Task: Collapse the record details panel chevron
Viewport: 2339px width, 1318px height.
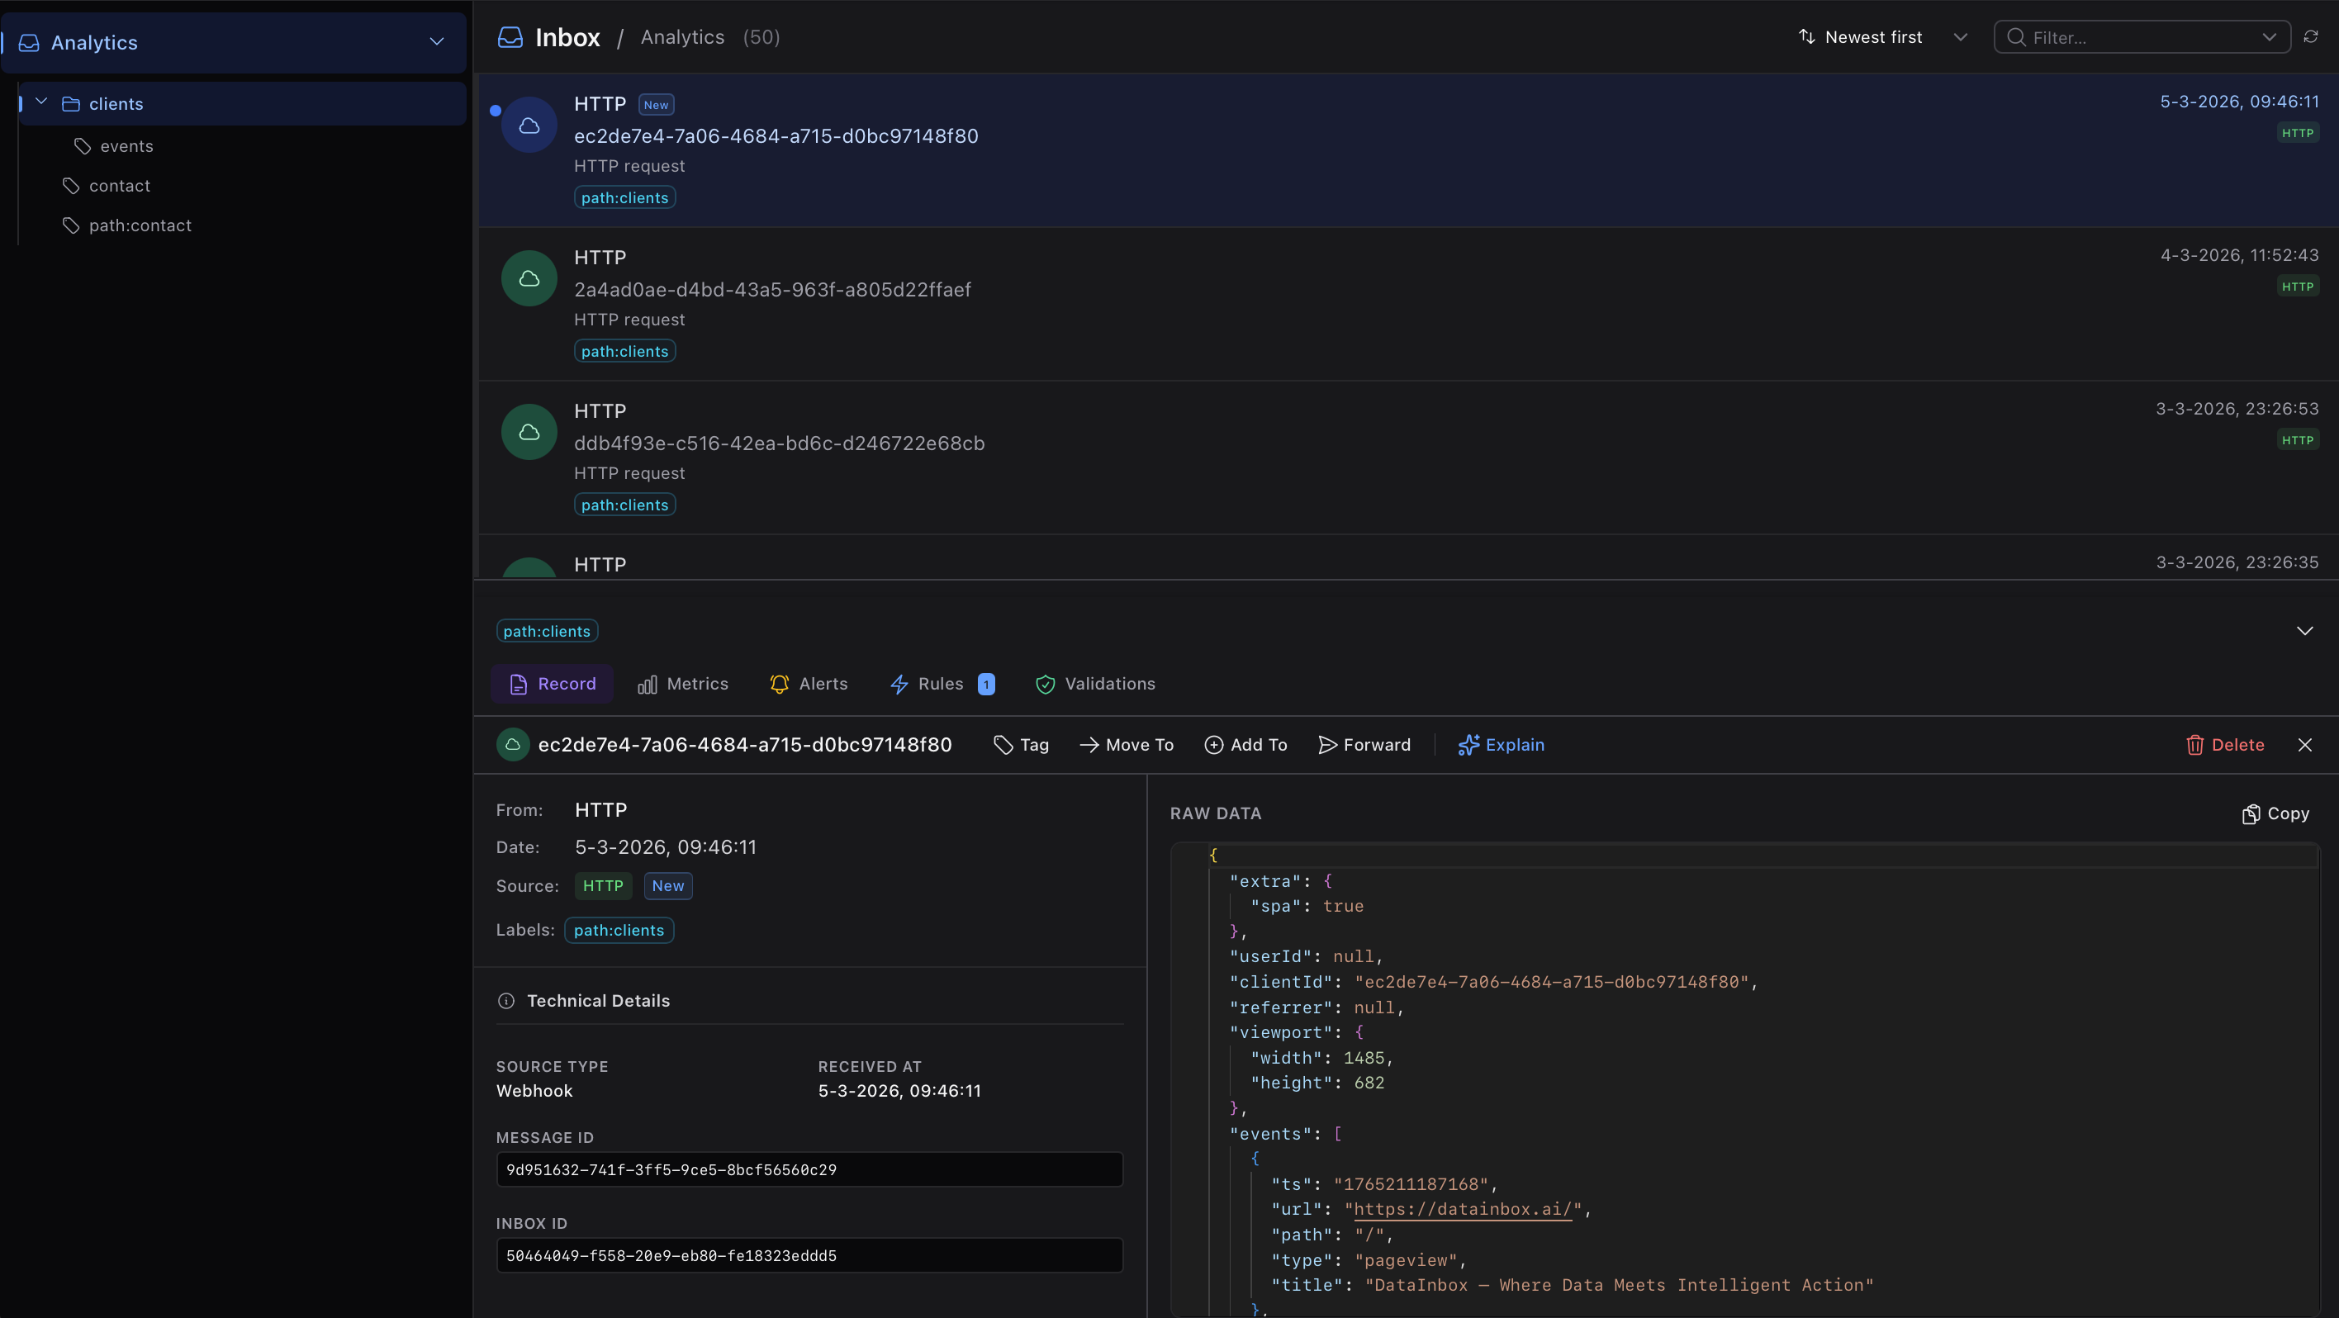Action: point(2304,631)
